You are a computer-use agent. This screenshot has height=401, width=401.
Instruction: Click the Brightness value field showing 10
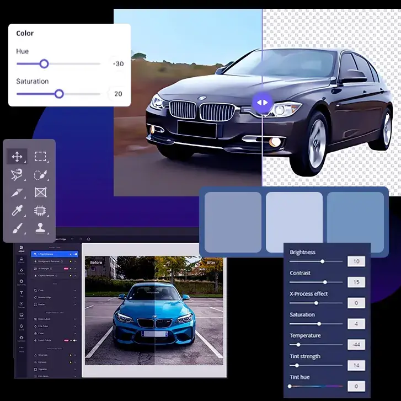(x=356, y=261)
